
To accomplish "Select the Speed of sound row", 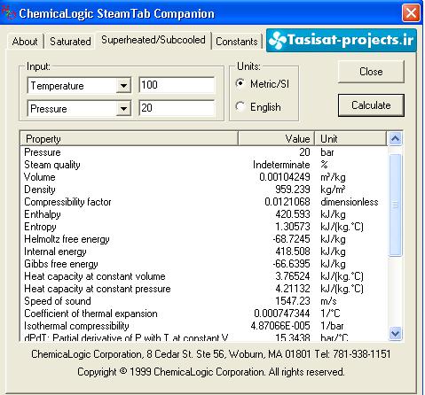I will [x=204, y=301].
